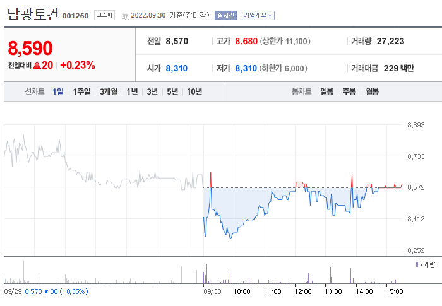
Task: Switch to the 3개월 line chart
Action: pos(108,91)
